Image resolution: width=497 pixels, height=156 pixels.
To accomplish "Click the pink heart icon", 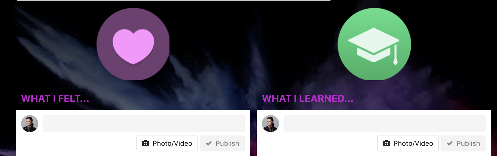I will [x=133, y=46].
